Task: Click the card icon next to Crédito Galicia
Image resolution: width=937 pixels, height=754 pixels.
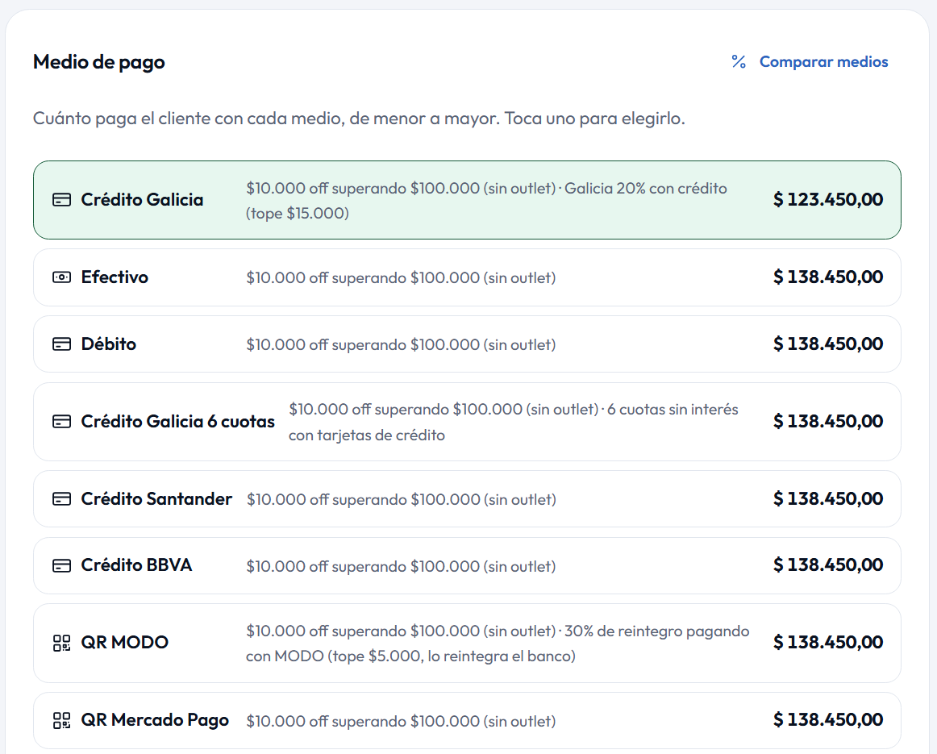Action: pyautogui.click(x=61, y=199)
